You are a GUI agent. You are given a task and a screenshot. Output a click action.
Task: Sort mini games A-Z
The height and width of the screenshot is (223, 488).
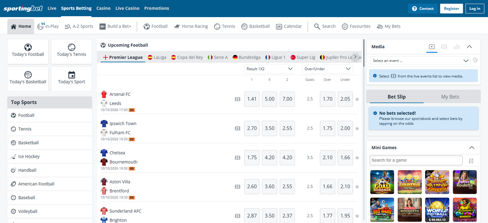click(471, 161)
